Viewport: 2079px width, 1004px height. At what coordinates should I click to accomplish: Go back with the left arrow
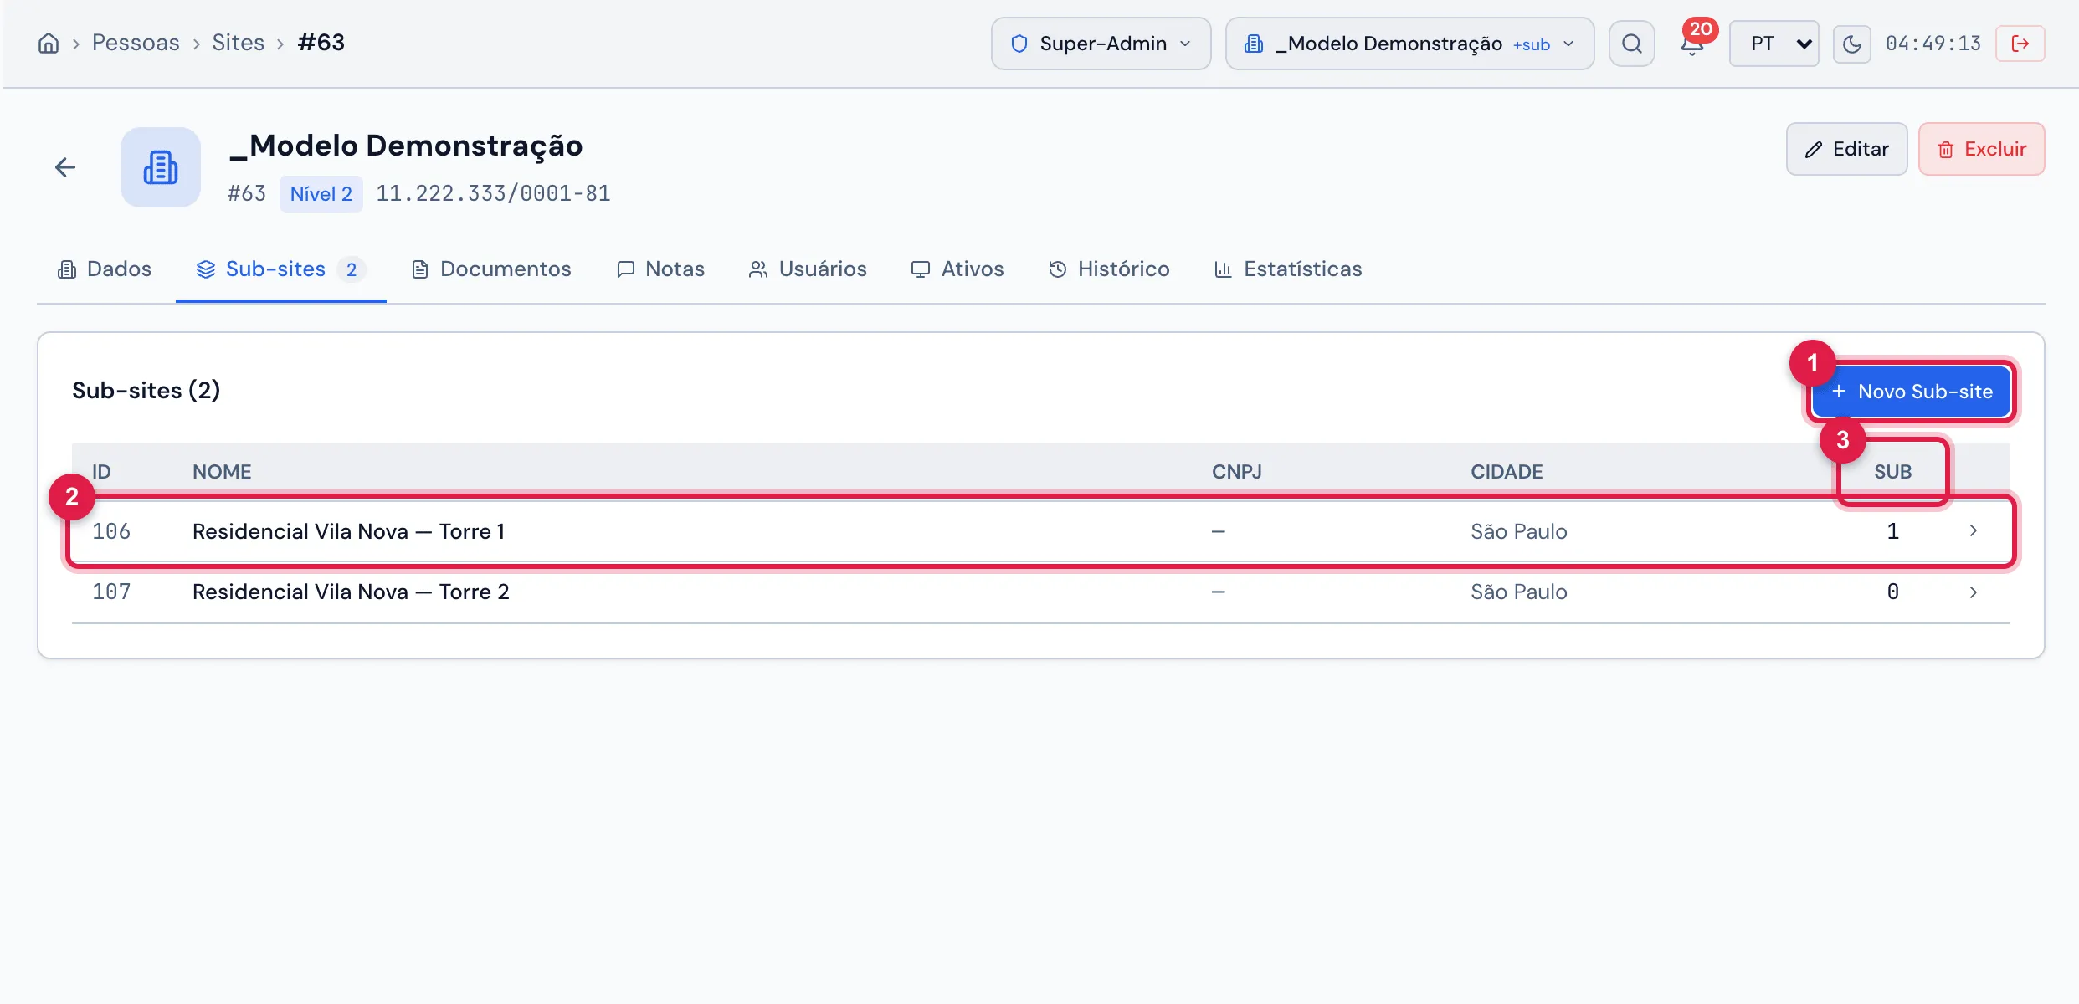click(65, 167)
